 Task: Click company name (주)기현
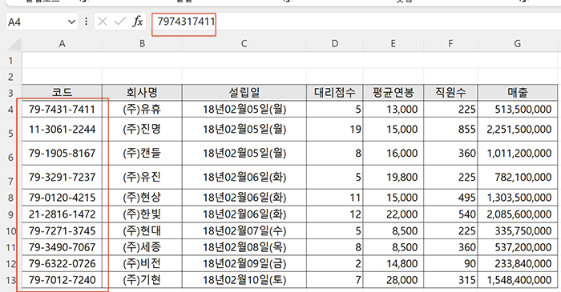point(142,280)
